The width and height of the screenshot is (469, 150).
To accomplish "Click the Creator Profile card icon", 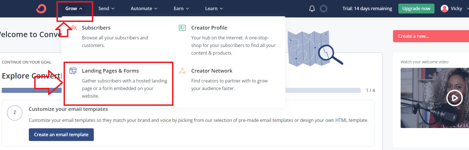I will coord(182,28).
